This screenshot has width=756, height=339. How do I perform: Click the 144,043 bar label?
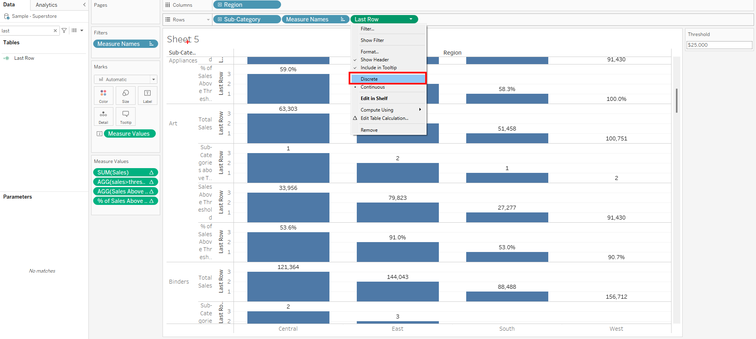(398, 277)
